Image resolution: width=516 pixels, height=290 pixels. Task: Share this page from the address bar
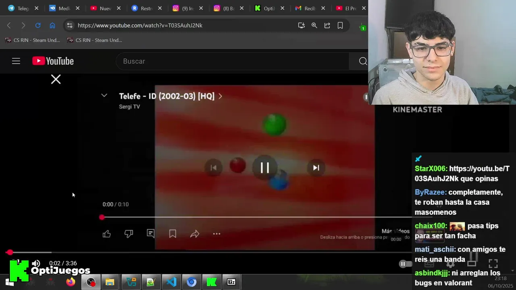pos(327,25)
